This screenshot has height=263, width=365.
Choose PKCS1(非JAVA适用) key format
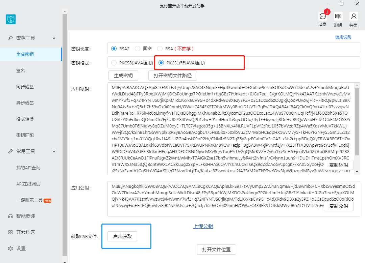(x=161, y=63)
